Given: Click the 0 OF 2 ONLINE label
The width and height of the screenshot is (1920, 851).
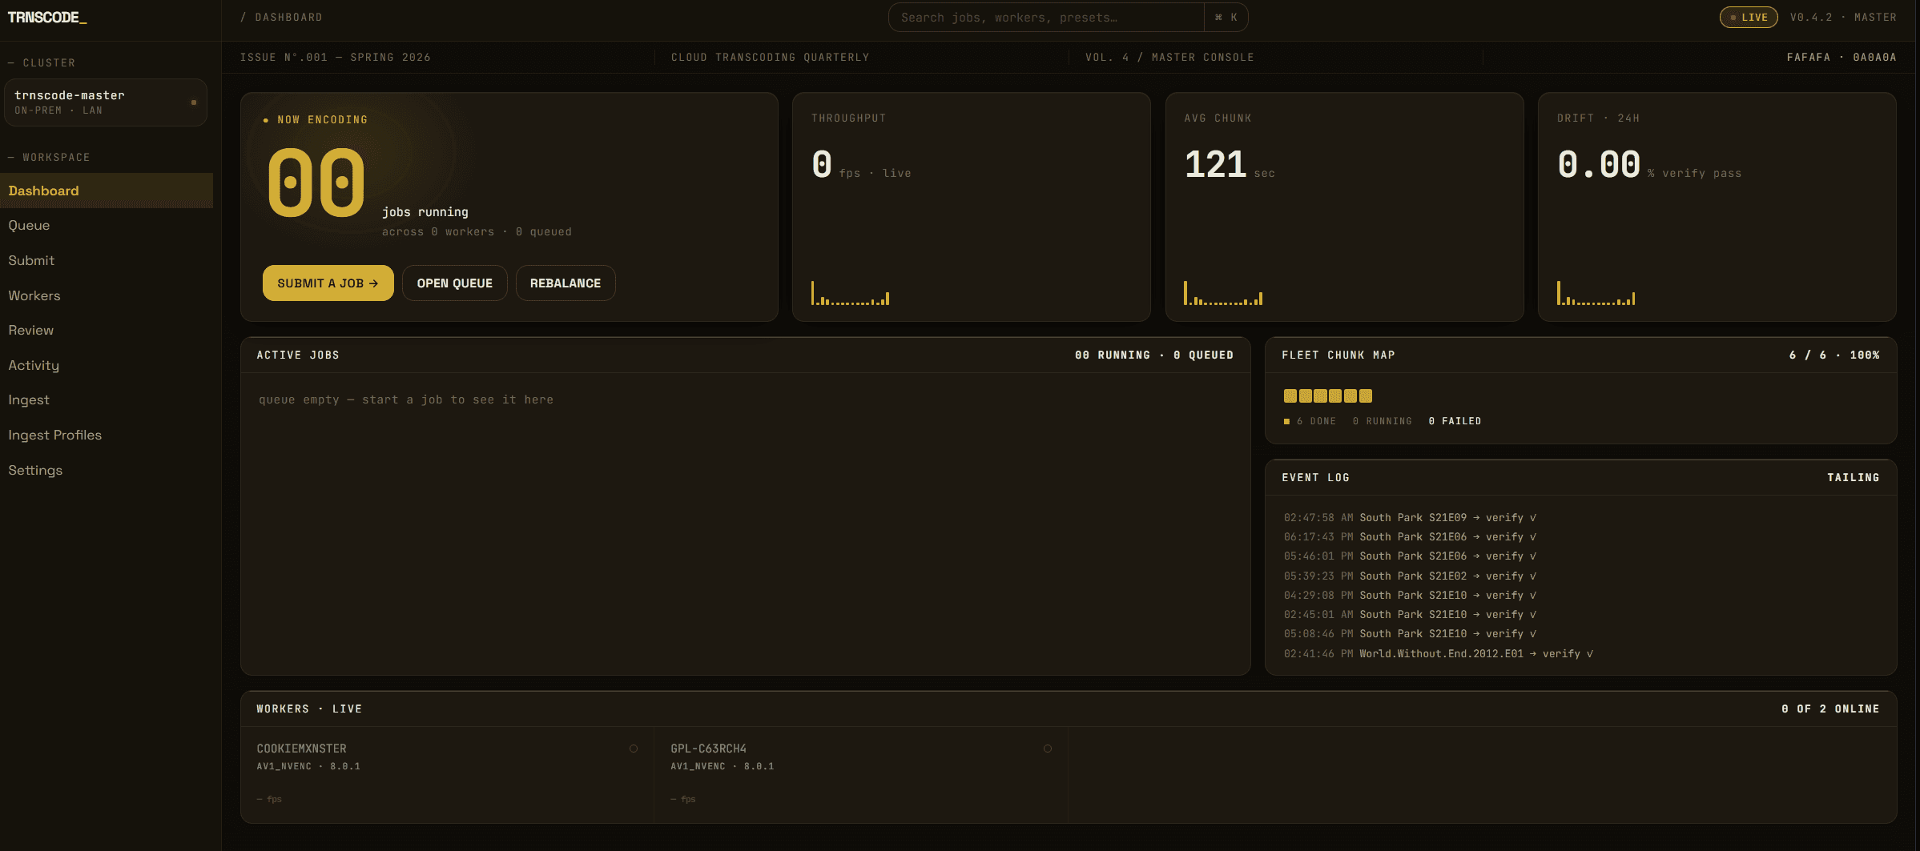Looking at the screenshot, I should point(1830,709).
